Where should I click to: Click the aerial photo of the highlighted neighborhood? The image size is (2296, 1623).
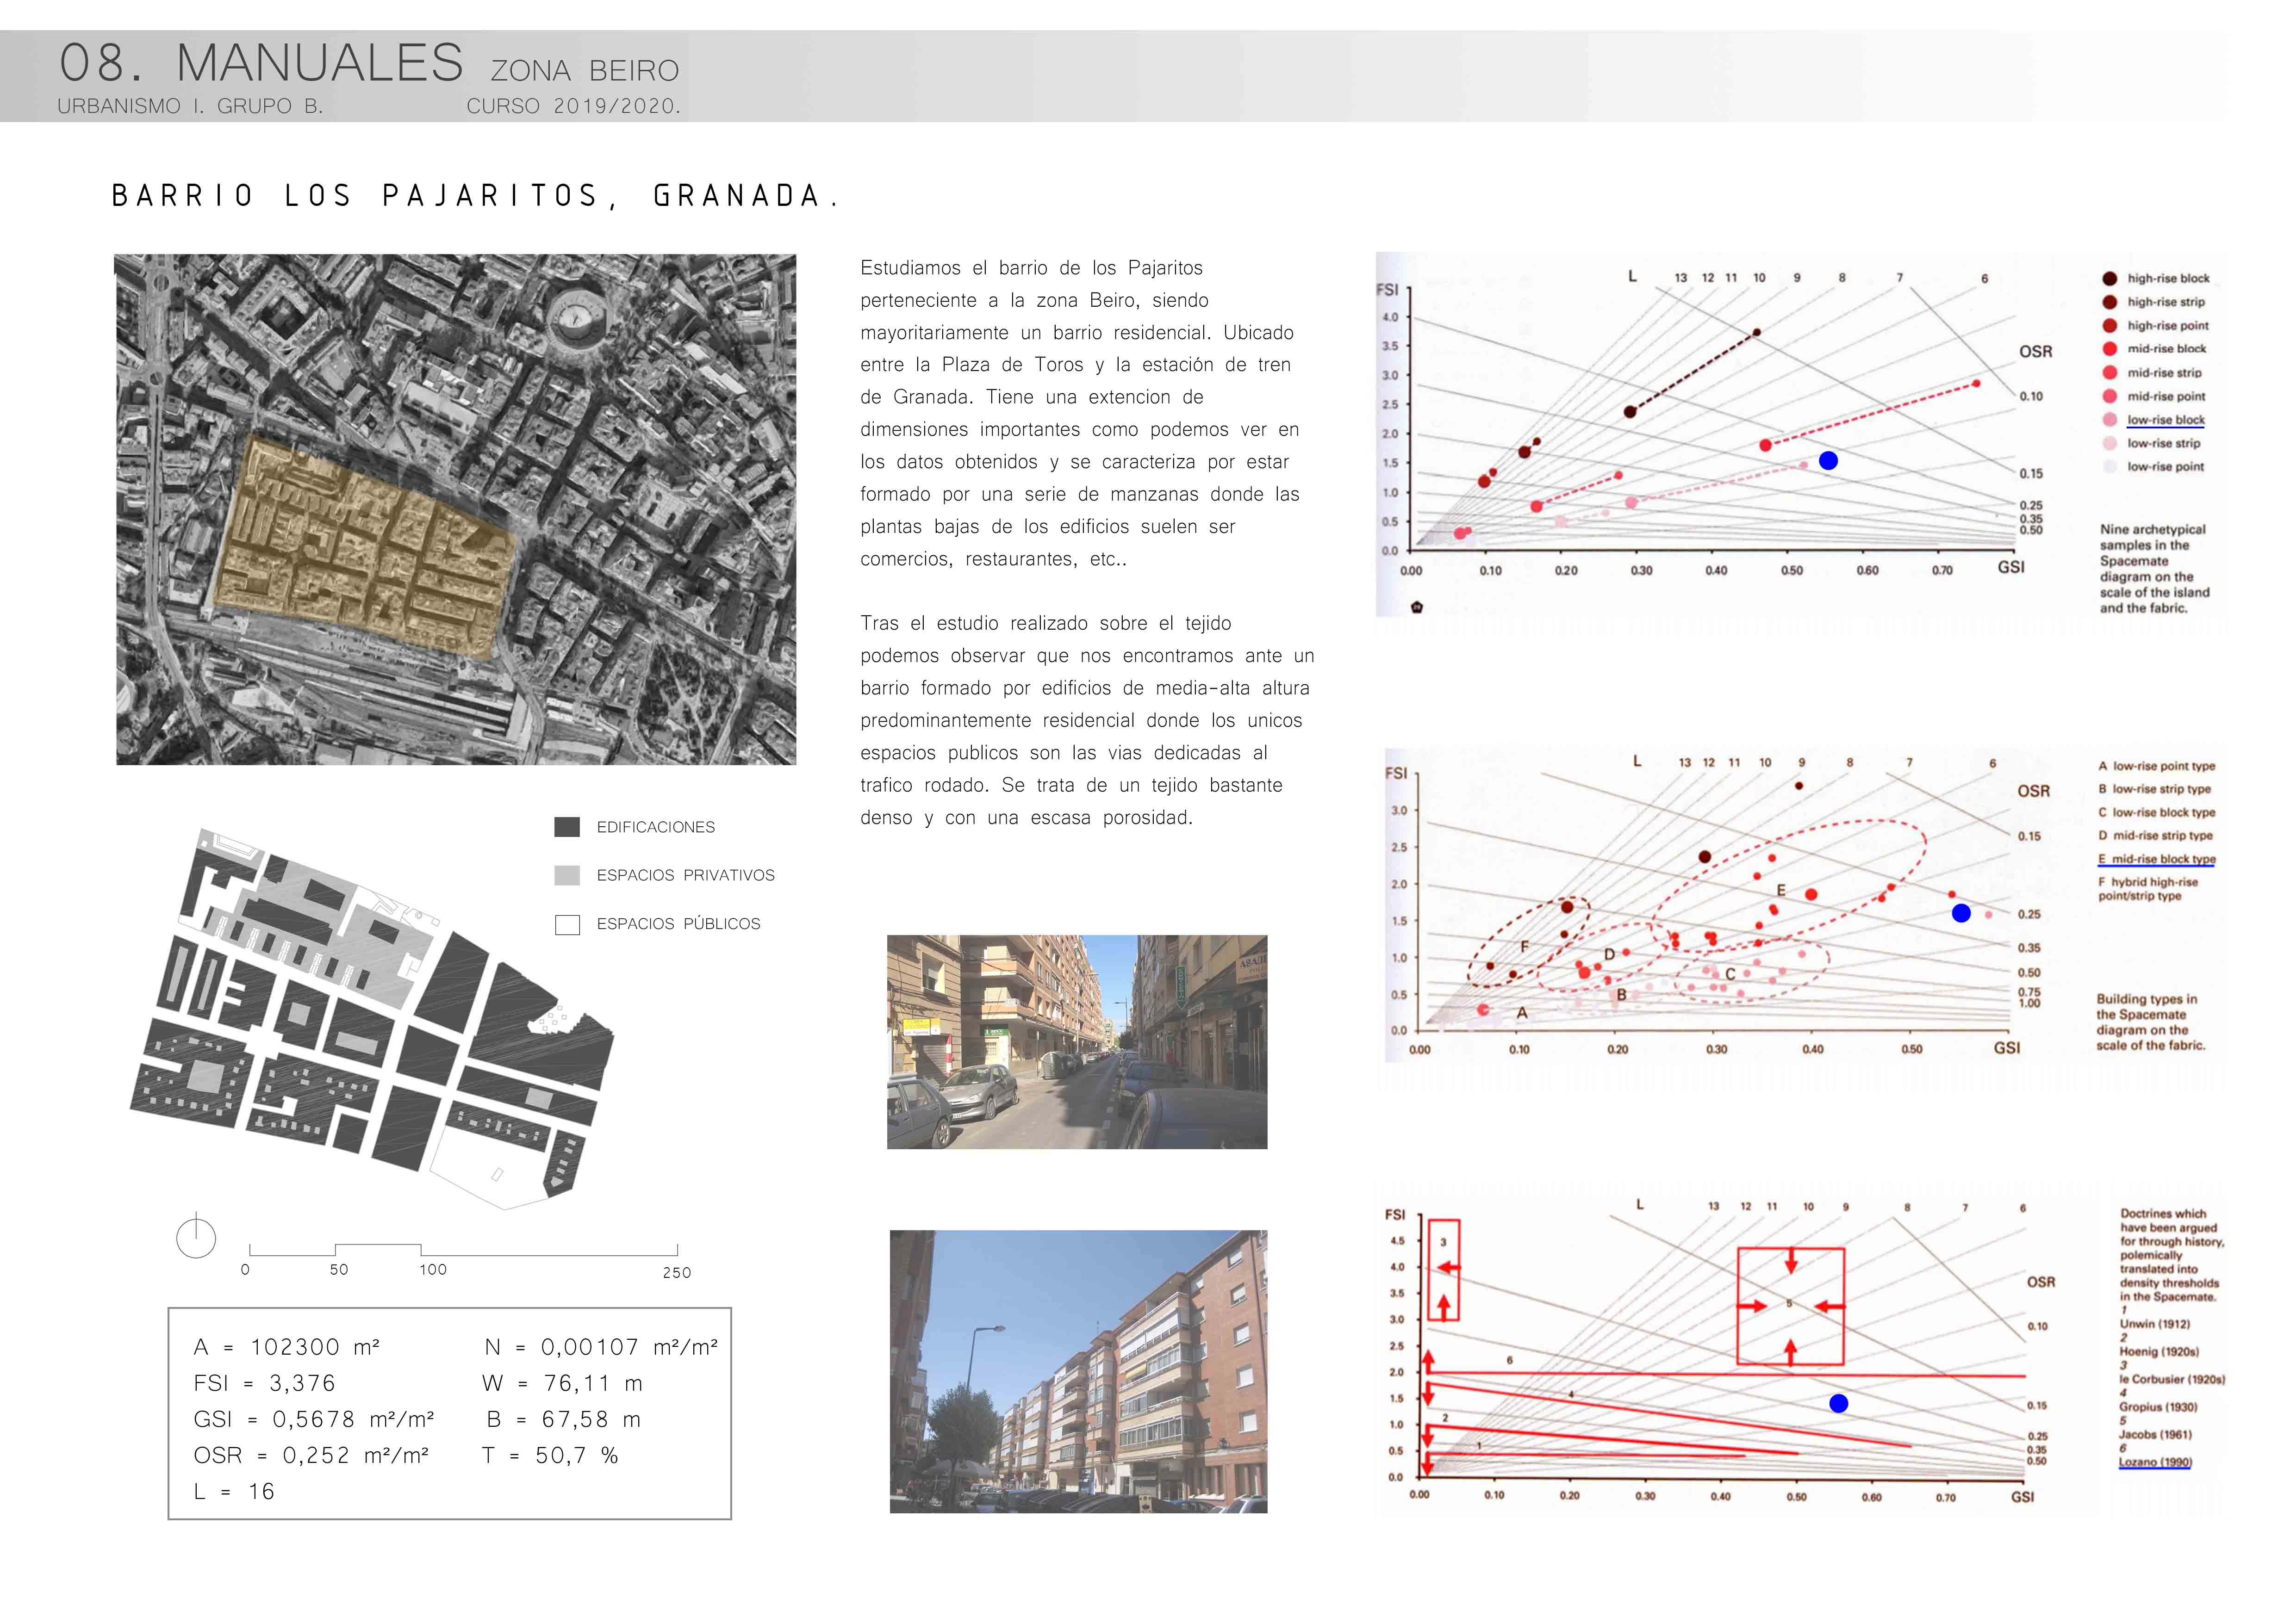(455, 510)
